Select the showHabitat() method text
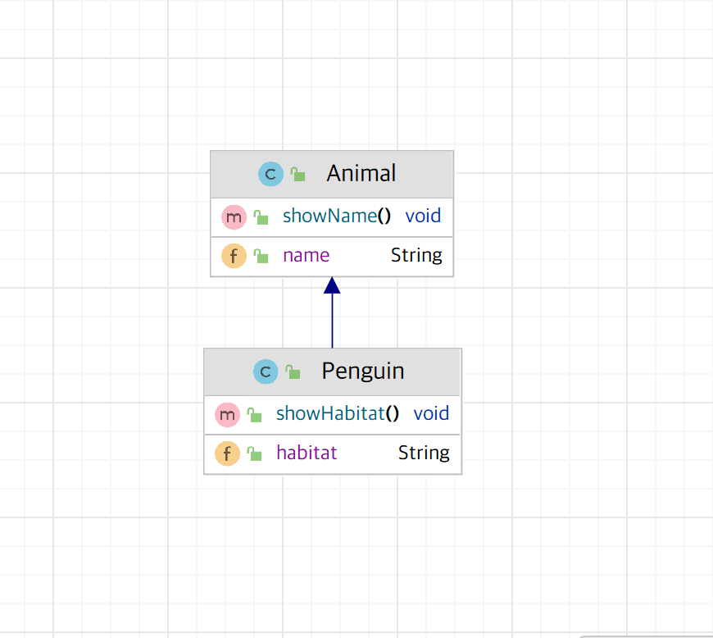This screenshot has height=638, width=713. (338, 413)
